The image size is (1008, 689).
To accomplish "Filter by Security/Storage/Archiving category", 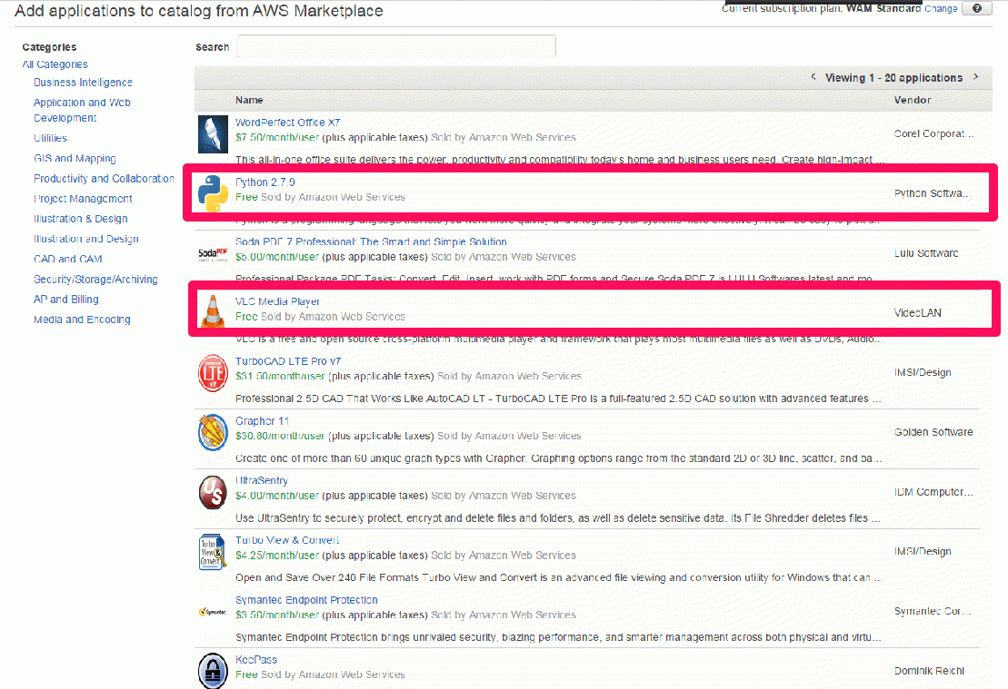I will [95, 280].
